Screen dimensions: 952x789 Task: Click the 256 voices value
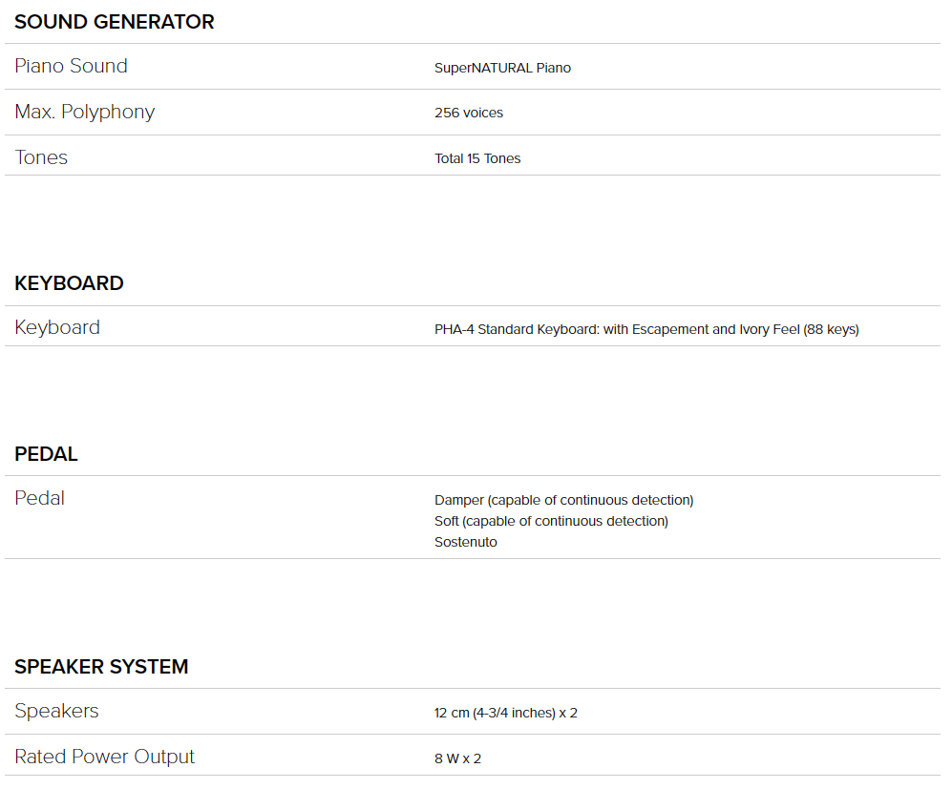[468, 113]
